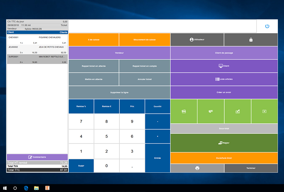Open the Liste articles button
Viewport: 284px width, 192px height.
point(224,79)
